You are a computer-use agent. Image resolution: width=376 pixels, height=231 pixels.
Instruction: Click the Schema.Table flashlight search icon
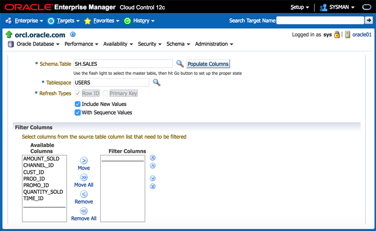click(x=180, y=64)
